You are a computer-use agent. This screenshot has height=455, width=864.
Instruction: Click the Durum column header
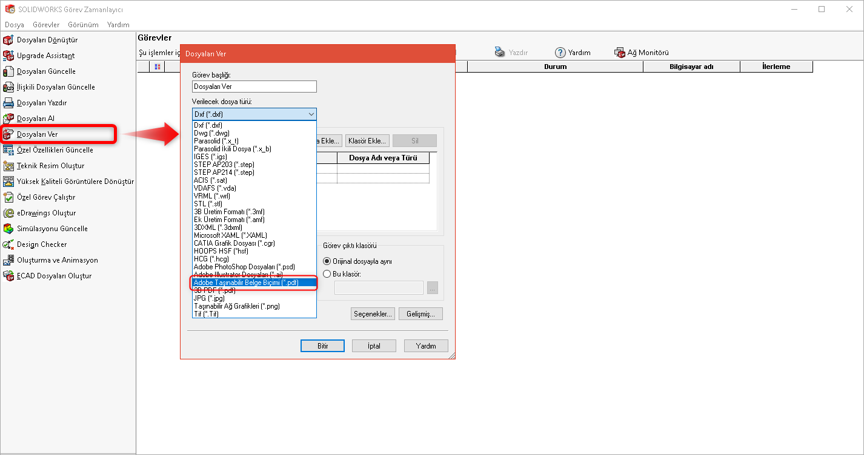(x=555, y=67)
